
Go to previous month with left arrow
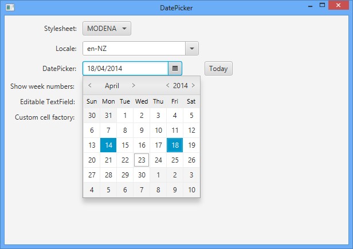point(90,85)
